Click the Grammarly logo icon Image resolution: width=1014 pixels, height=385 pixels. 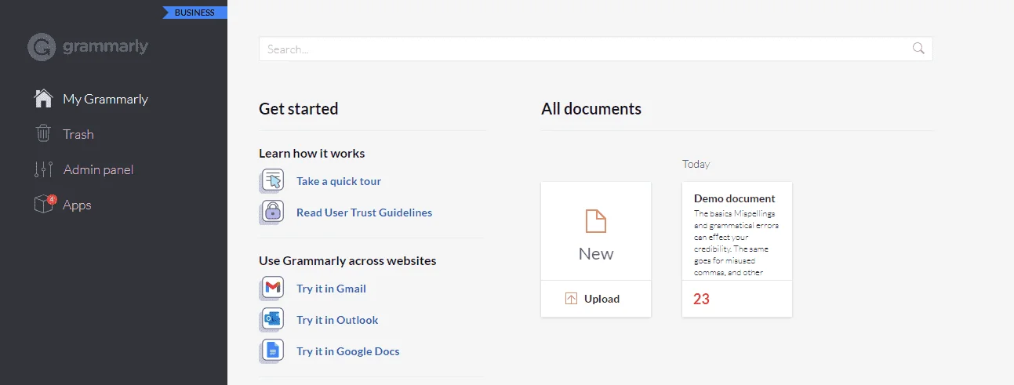42,47
